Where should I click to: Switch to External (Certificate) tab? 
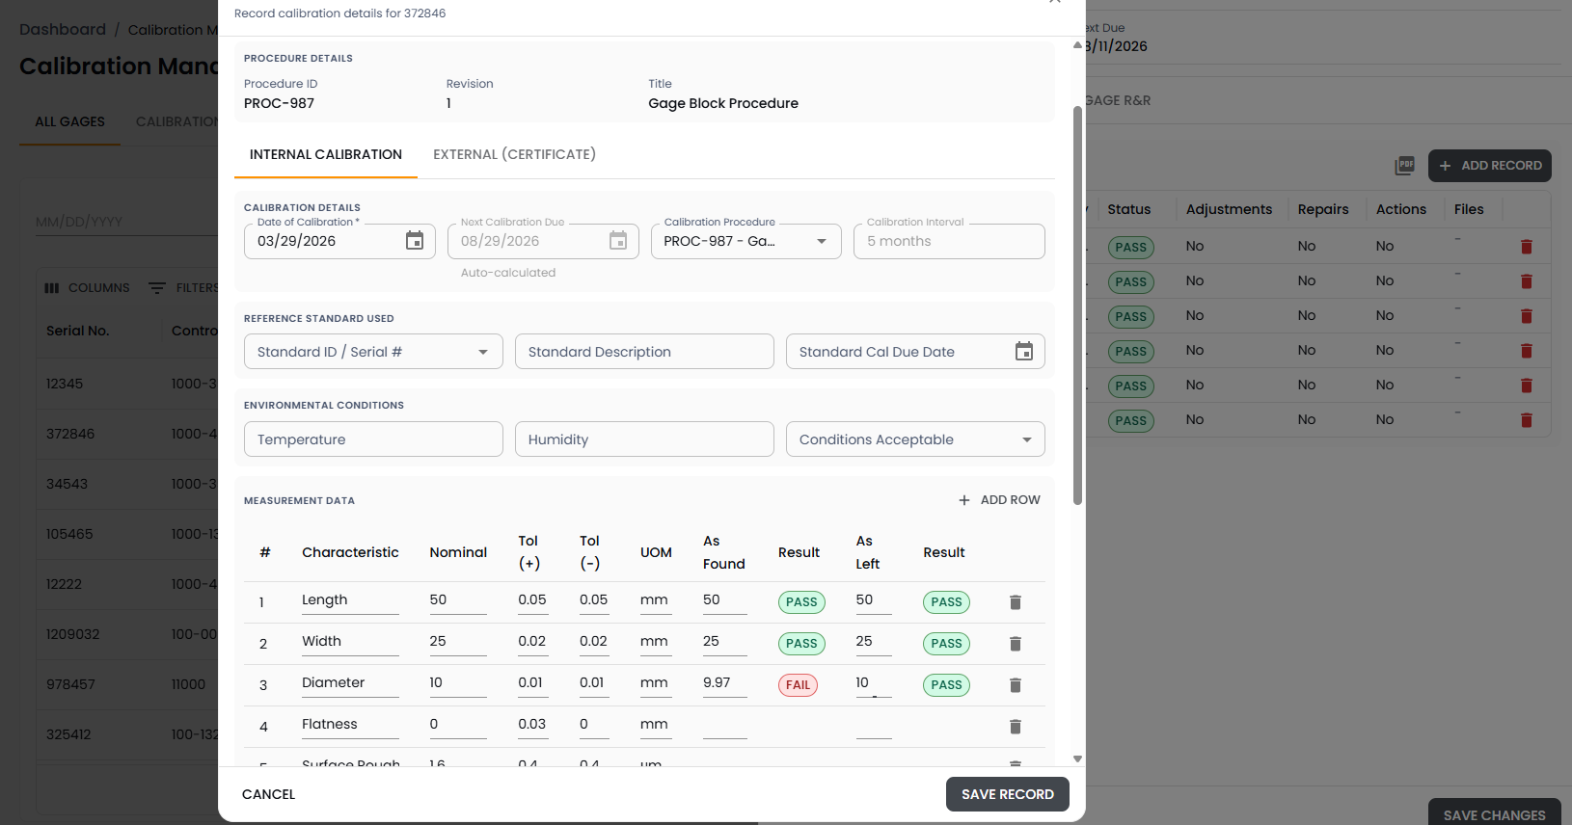[514, 154]
